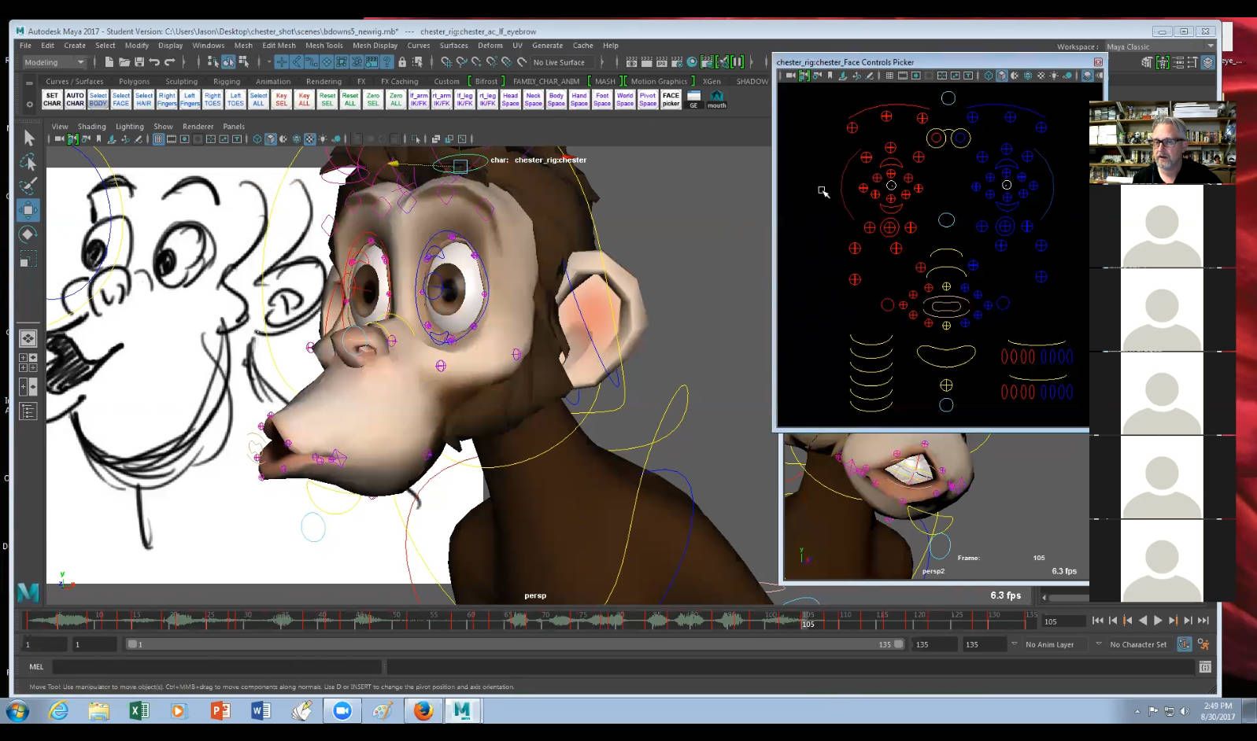Pick the Rotate tool in the toolbox
This screenshot has width=1257, height=741.
(x=28, y=234)
